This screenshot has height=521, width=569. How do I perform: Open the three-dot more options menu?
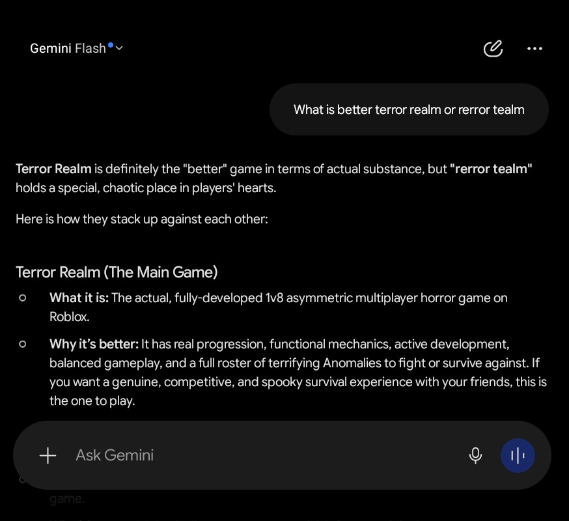click(x=534, y=48)
